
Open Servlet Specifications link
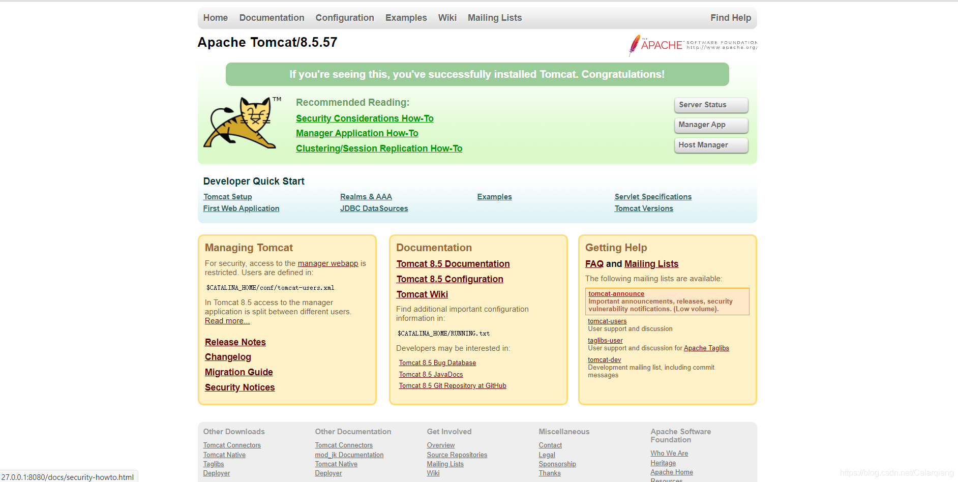[x=653, y=197]
